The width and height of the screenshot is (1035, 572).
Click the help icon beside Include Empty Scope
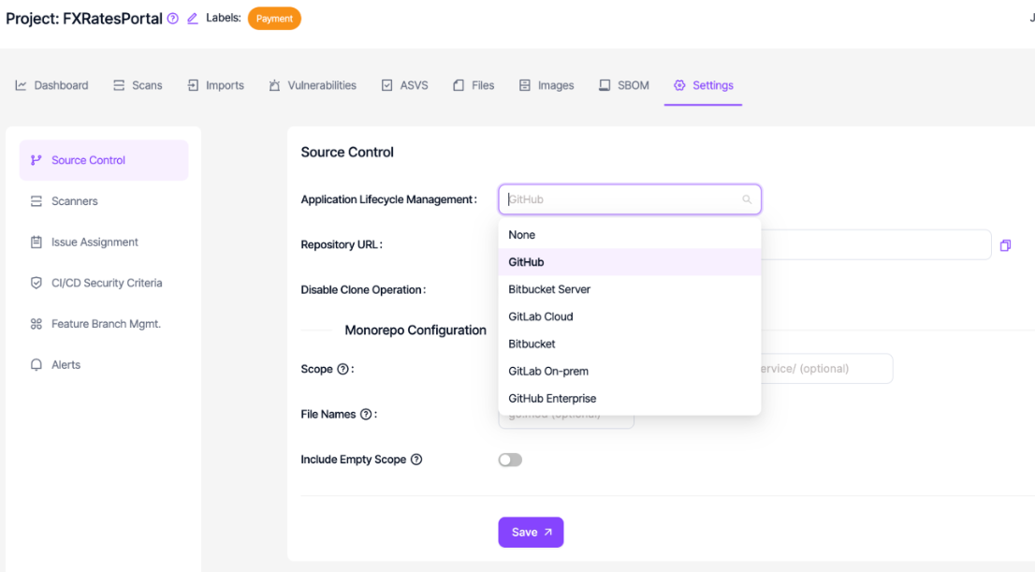[x=416, y=460]
